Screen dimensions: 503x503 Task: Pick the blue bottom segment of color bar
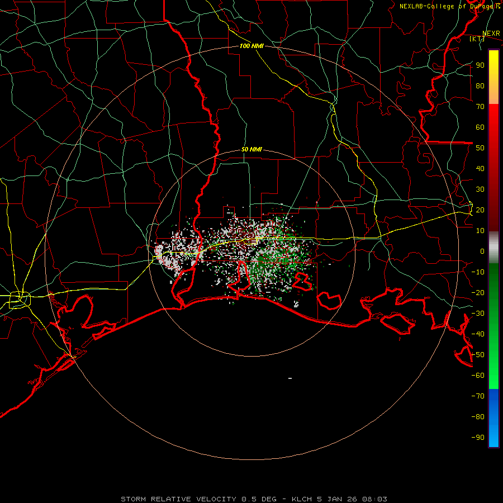tap(493, 418)
